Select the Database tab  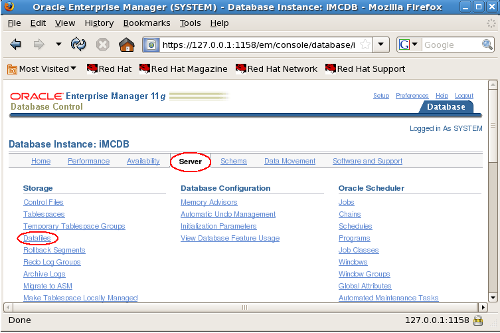pos(446,107)
